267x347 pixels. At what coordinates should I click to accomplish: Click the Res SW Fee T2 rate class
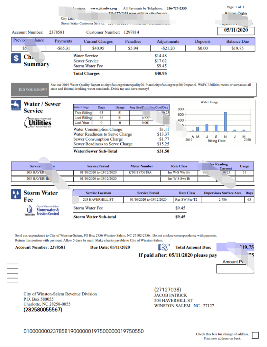[x=186, y=199]
